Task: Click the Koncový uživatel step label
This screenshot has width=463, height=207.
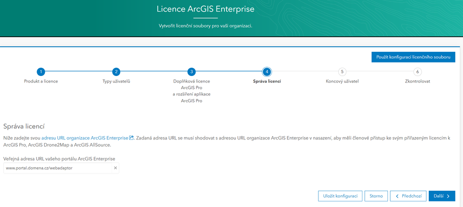Action: coord(342,82)
